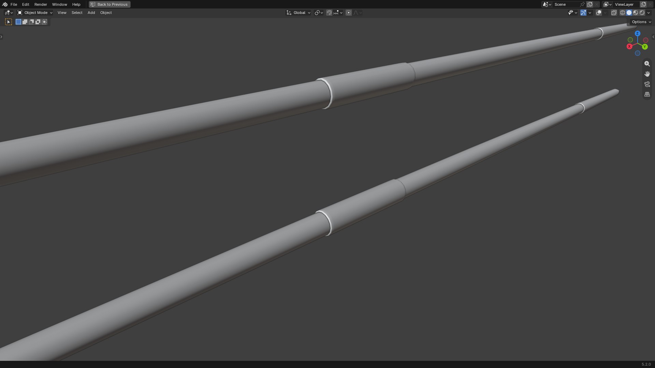Toggle proportional editing
Image resolution: width=655 pixels, height=368 pixels.
tap(349, 13)
